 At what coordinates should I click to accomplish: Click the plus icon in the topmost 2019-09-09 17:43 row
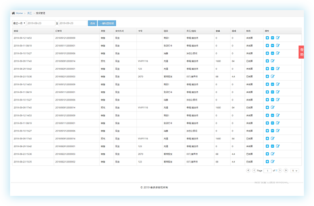[x=267, y=61]
